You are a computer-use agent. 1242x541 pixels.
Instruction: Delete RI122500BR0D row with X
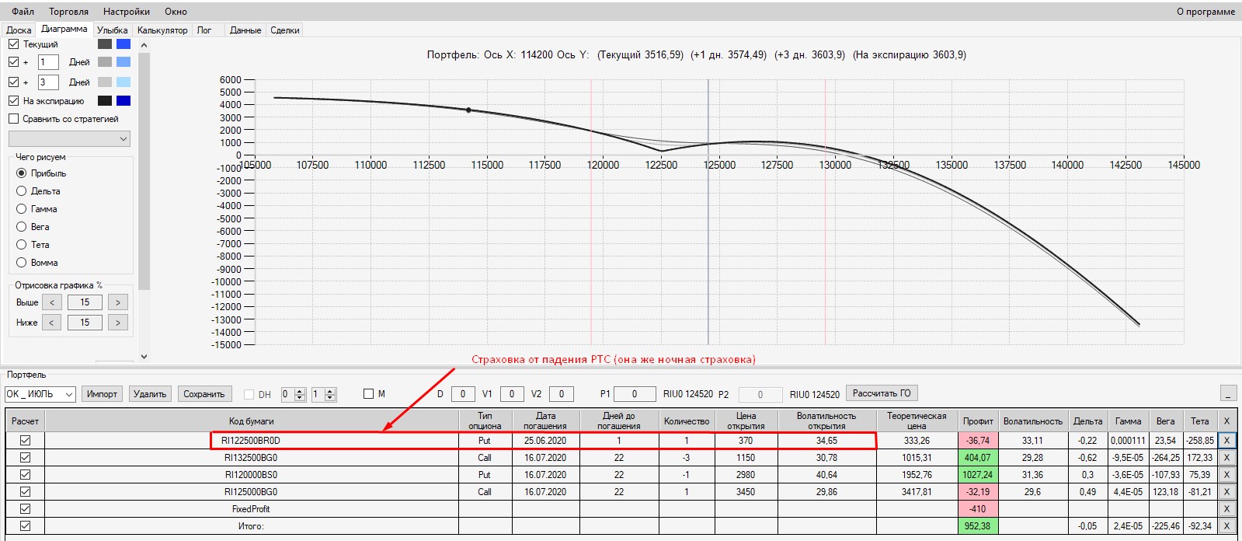pyautogui.click(x=1227, y=441)
